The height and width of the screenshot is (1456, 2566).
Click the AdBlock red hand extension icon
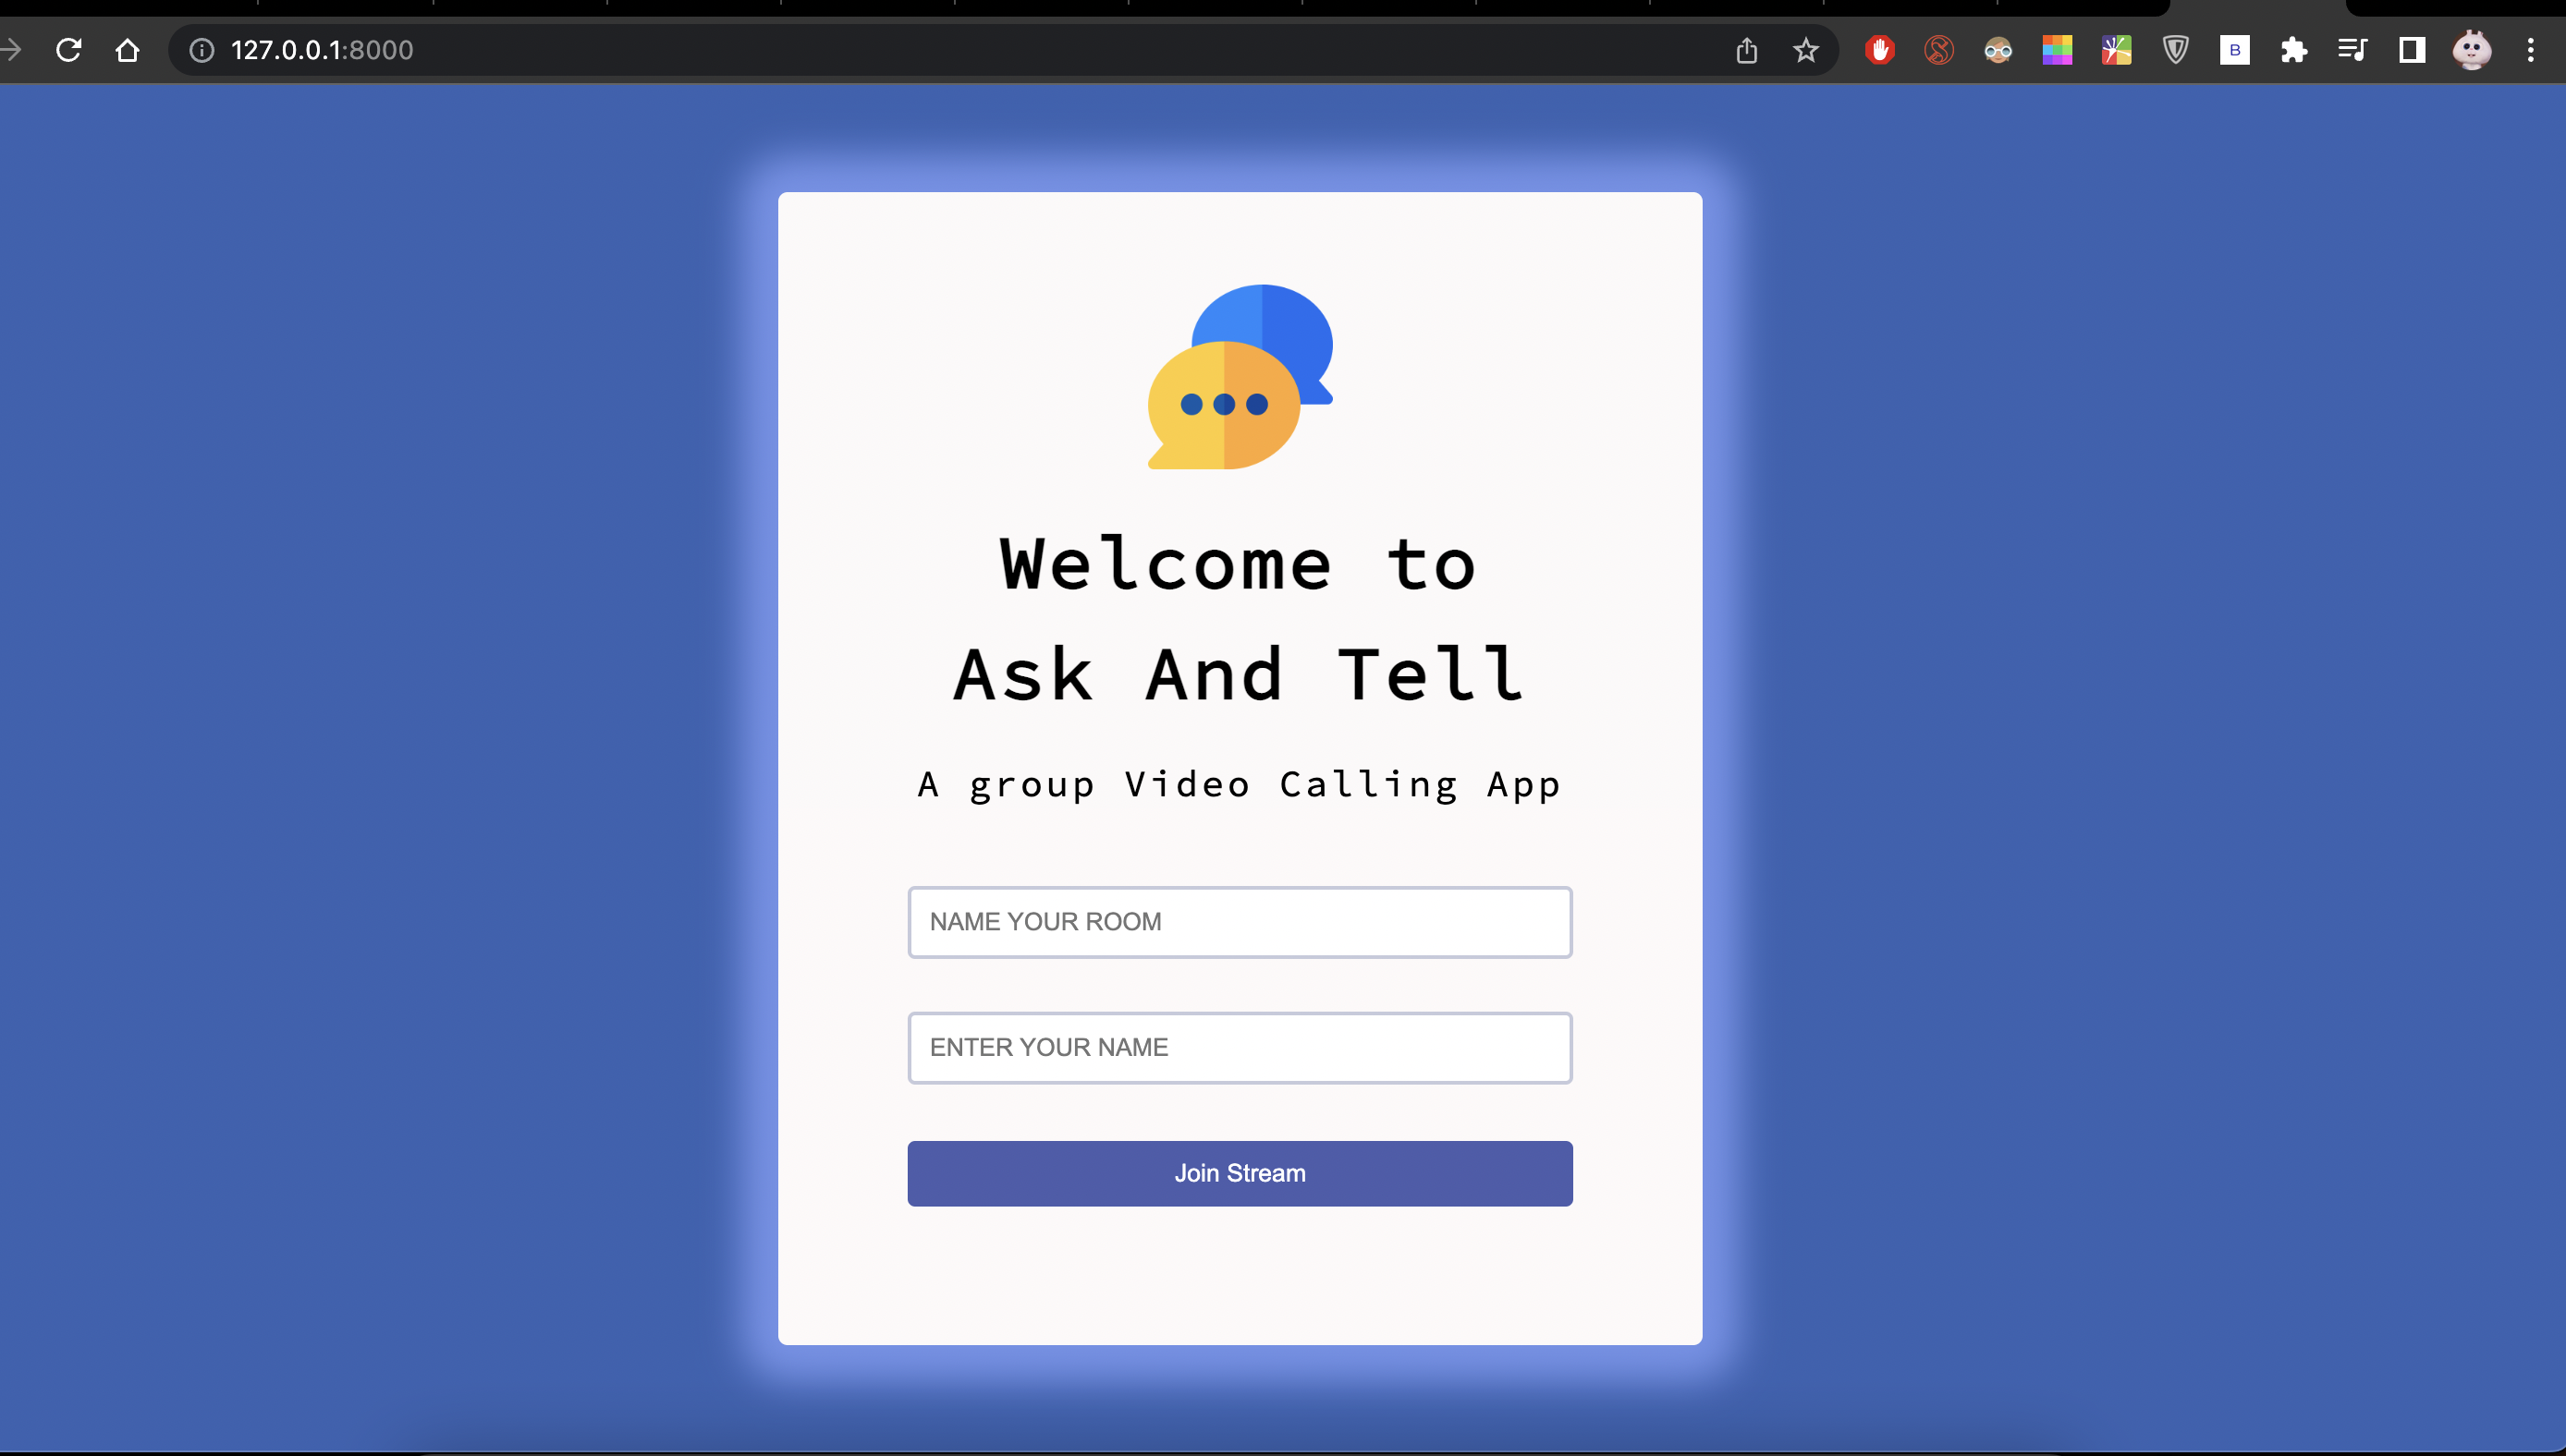[1878, 50]
